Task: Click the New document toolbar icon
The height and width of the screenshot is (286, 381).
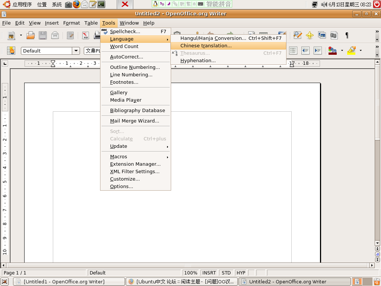Action: 12,35
